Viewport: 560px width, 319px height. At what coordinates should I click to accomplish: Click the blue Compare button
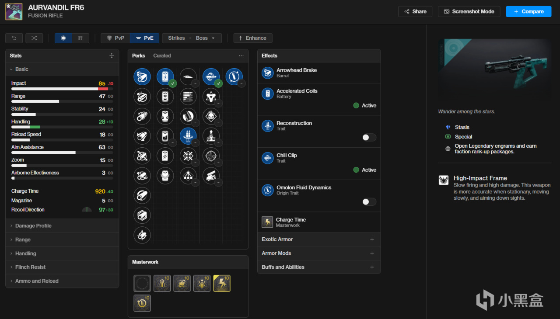pyautogui.click(x=528, y=11)
